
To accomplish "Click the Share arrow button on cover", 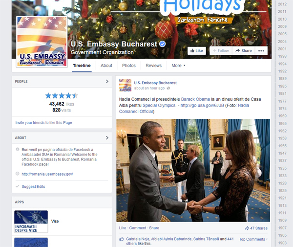I will (x=244, y=51).
